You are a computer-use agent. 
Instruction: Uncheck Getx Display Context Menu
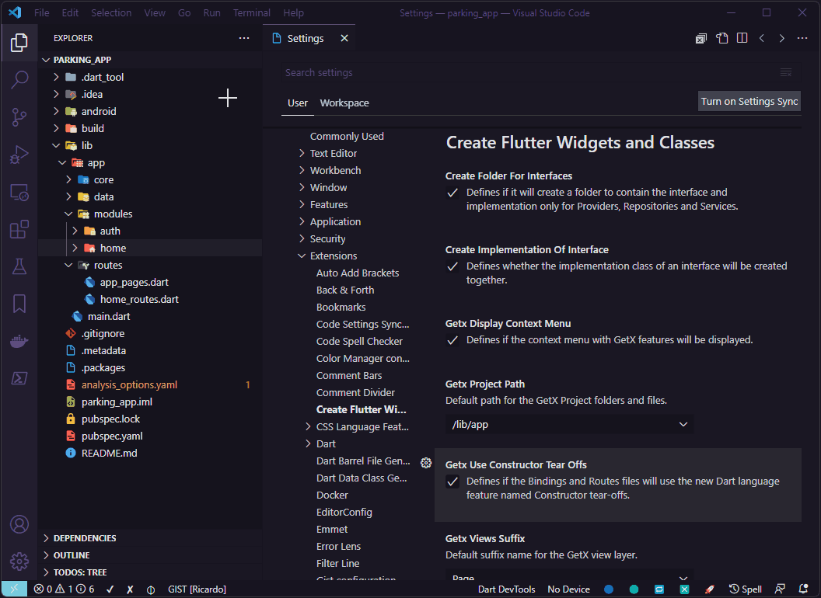click(452, 341)
